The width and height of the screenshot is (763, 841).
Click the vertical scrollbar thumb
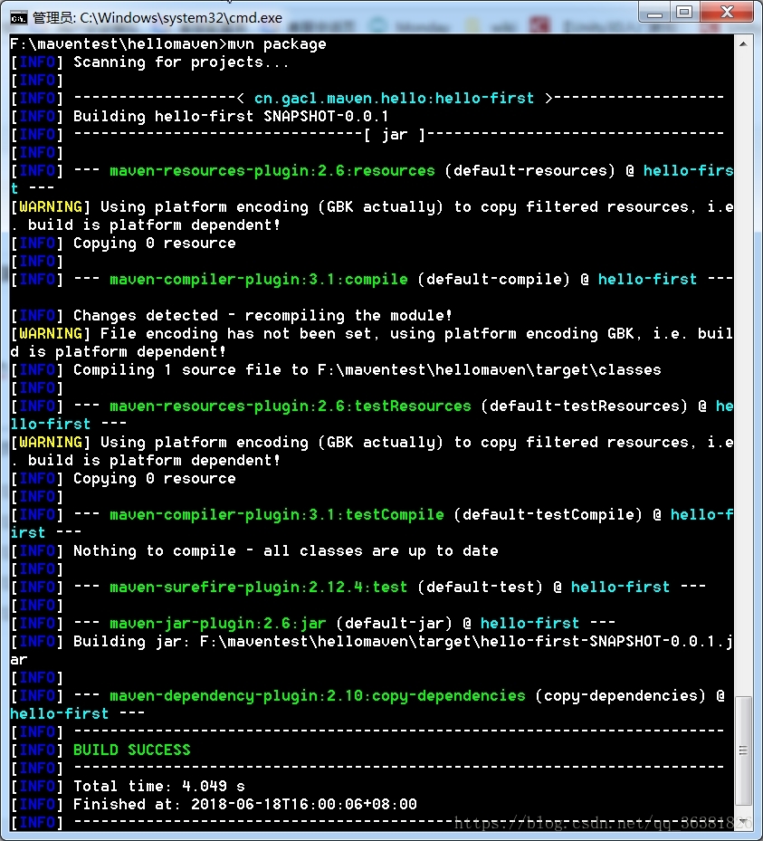click(x=743, y=750)
